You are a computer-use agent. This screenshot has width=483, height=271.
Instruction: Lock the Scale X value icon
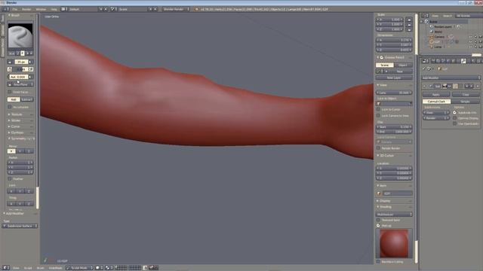pos(409,20)
